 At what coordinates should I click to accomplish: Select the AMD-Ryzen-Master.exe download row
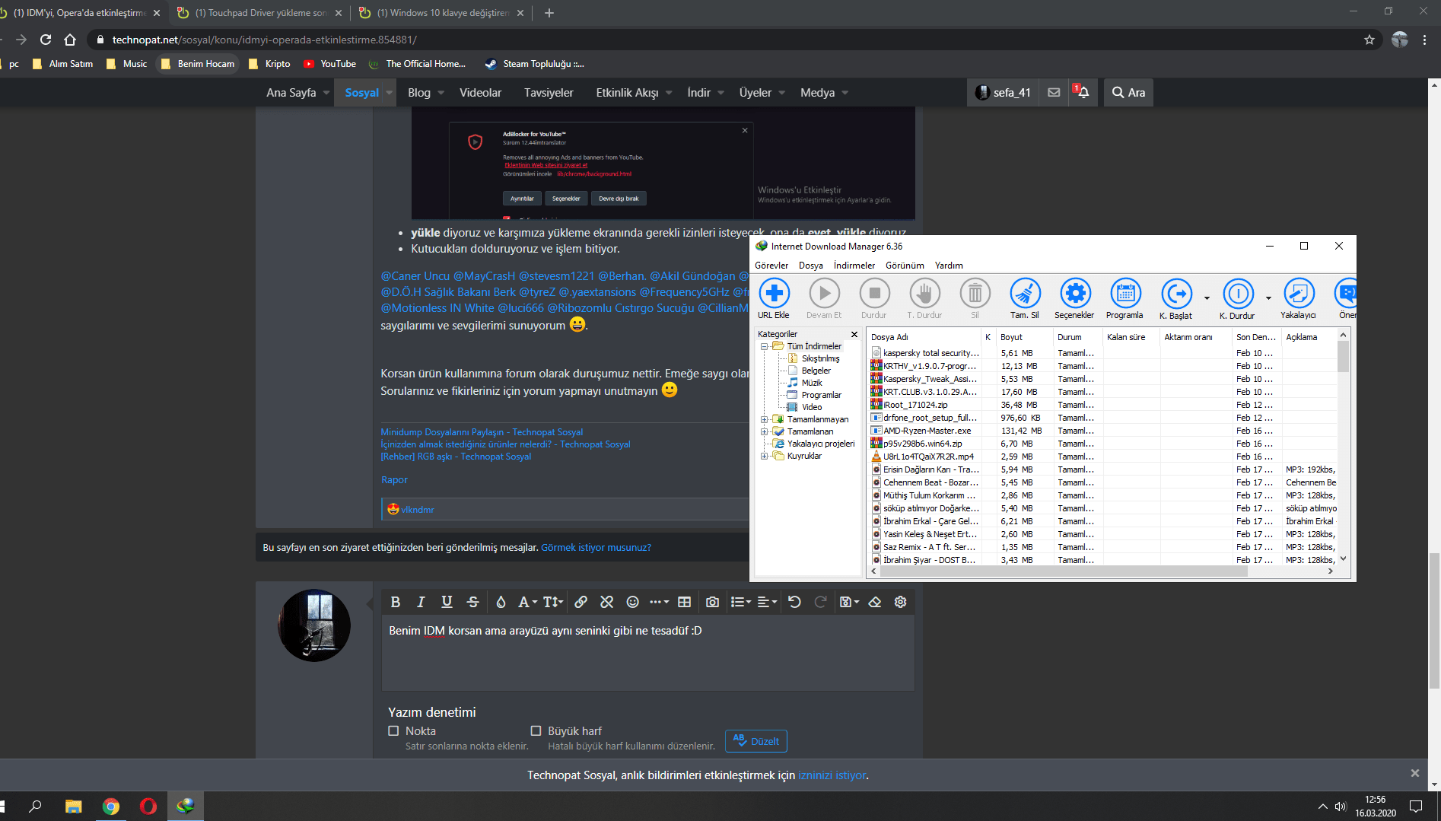tap(1102, 431)
